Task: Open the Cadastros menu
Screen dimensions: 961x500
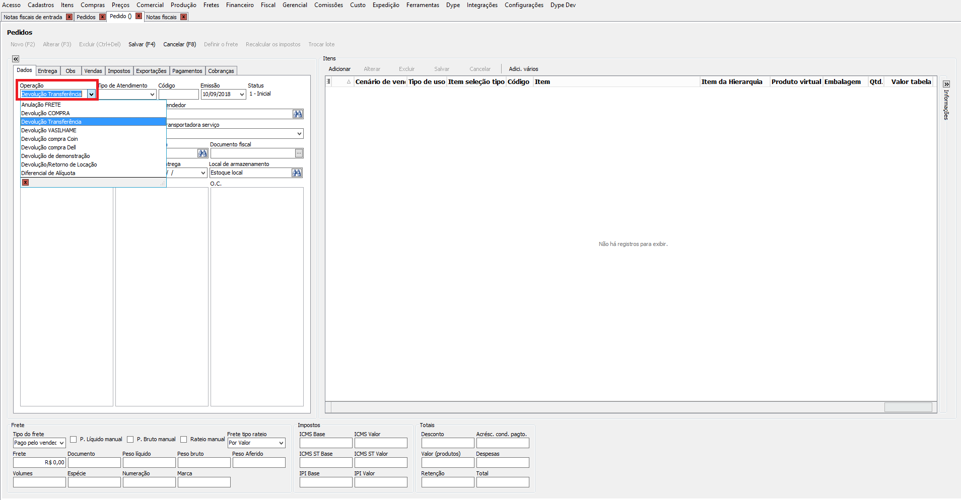Action: (x=41, y=5)
